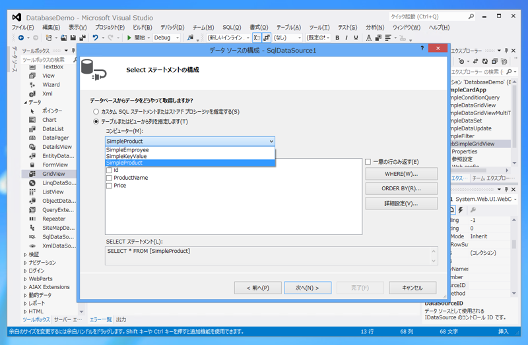This screenshot has height=345, width=528.
Task: Click the Solution Explorer horizontal scrollbar
Action: [x=480, y=171]
